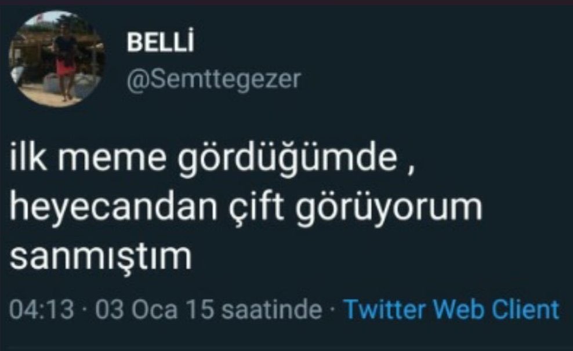Click the word 'saatinde' in the timestamp
573x351 pixels.
pos(272,310)
